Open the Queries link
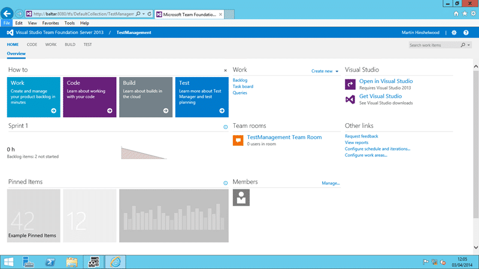This screenshot has height=269, width=479. tap(240, 93)
